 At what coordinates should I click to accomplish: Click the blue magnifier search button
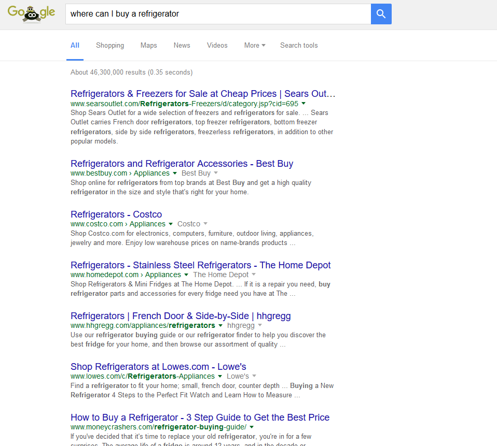coord(381,14)
